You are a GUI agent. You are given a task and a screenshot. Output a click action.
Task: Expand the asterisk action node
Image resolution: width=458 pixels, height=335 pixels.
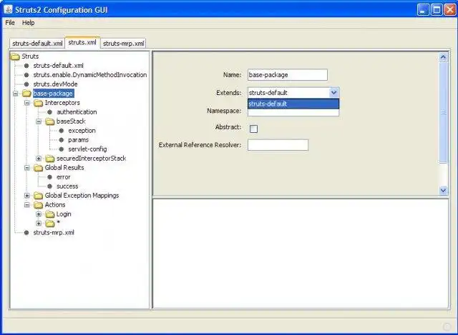(x=39, y=224)
